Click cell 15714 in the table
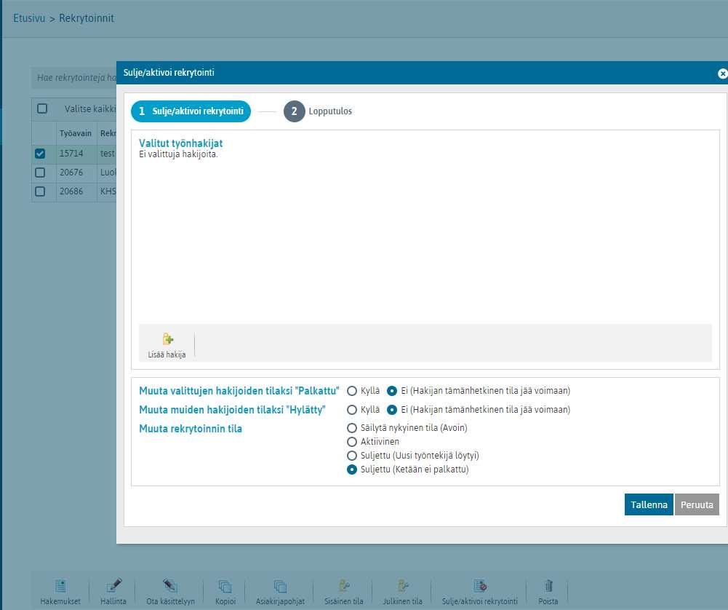The image size is (728, 610). (x=71, y=154)
